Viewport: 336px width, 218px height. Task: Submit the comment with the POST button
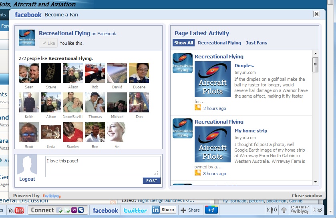[x=151, y=180]
